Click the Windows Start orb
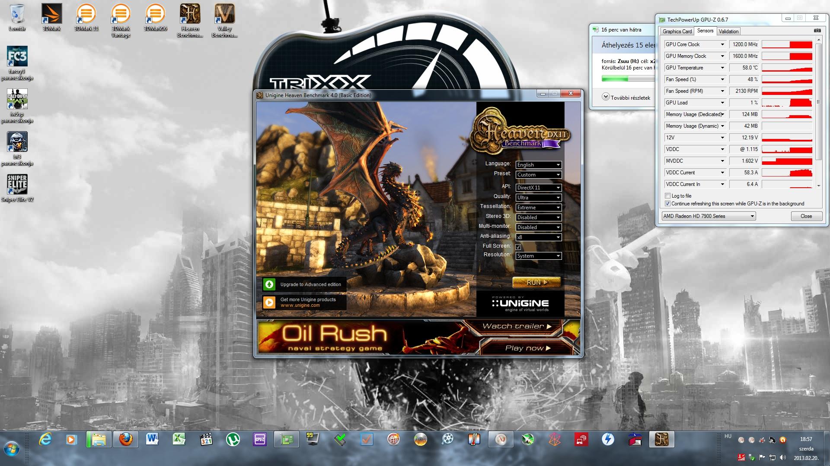The height and width of the screenshot is (466, 830). [11, 449]
